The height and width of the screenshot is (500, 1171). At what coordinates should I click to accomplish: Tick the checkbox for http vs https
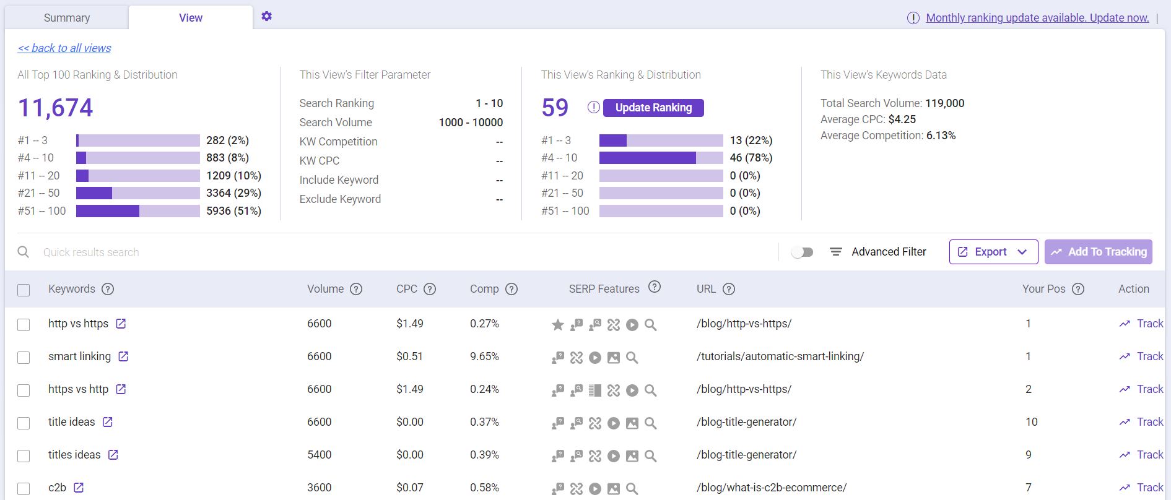[x=24, y=325]
